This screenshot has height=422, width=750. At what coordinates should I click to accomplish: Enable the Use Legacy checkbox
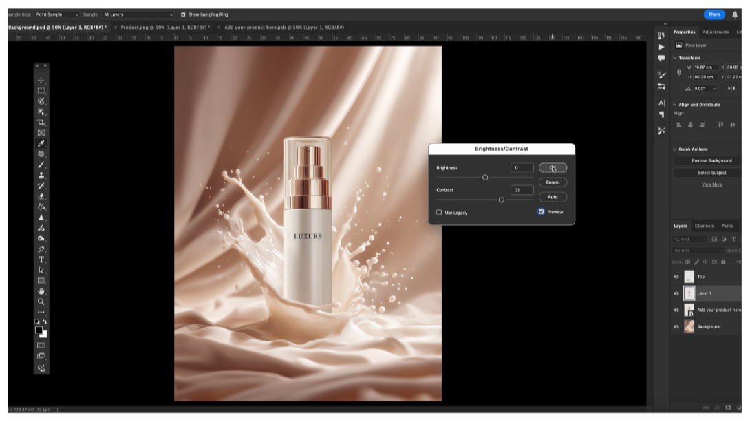(x=438, y=213)
